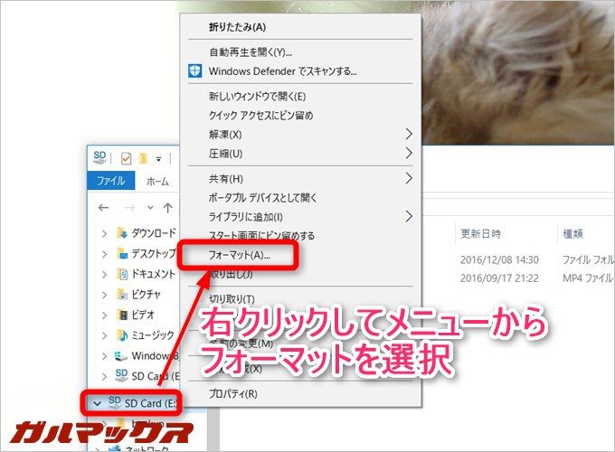Select ミュージック in the navigation tree

tap(153, 335)
